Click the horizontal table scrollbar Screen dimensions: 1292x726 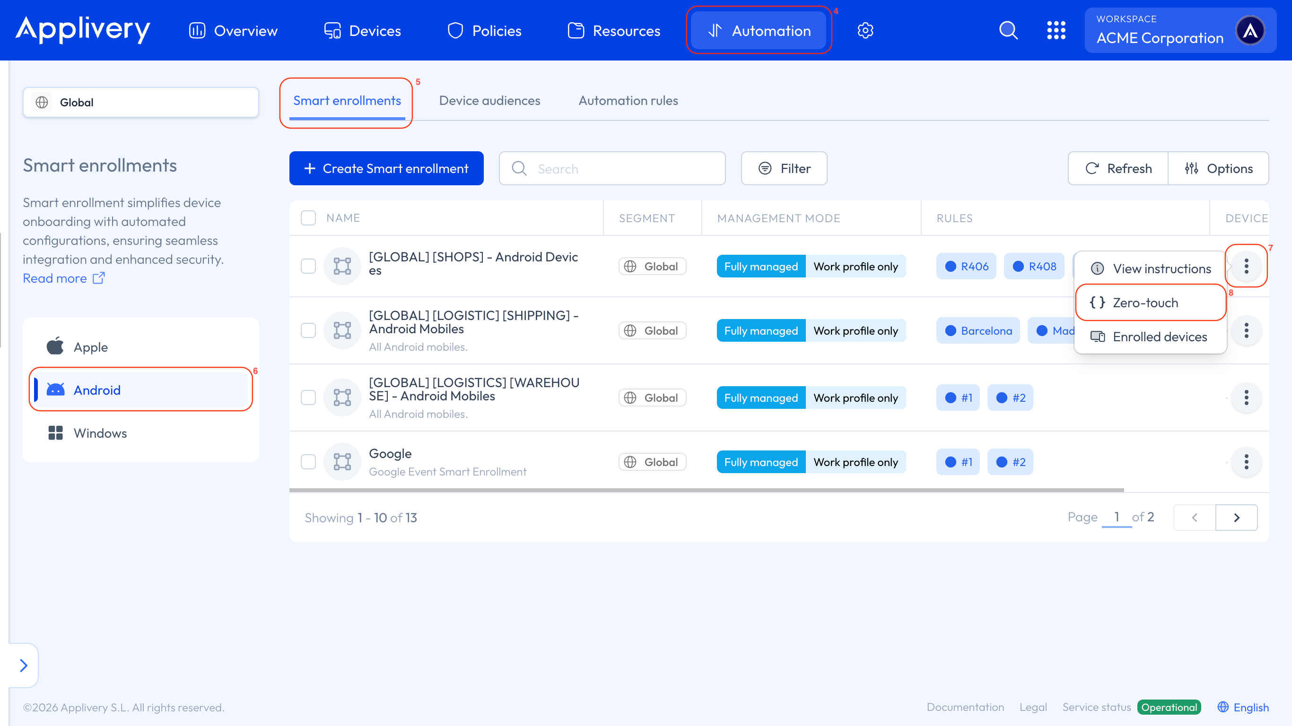(706, 490)
